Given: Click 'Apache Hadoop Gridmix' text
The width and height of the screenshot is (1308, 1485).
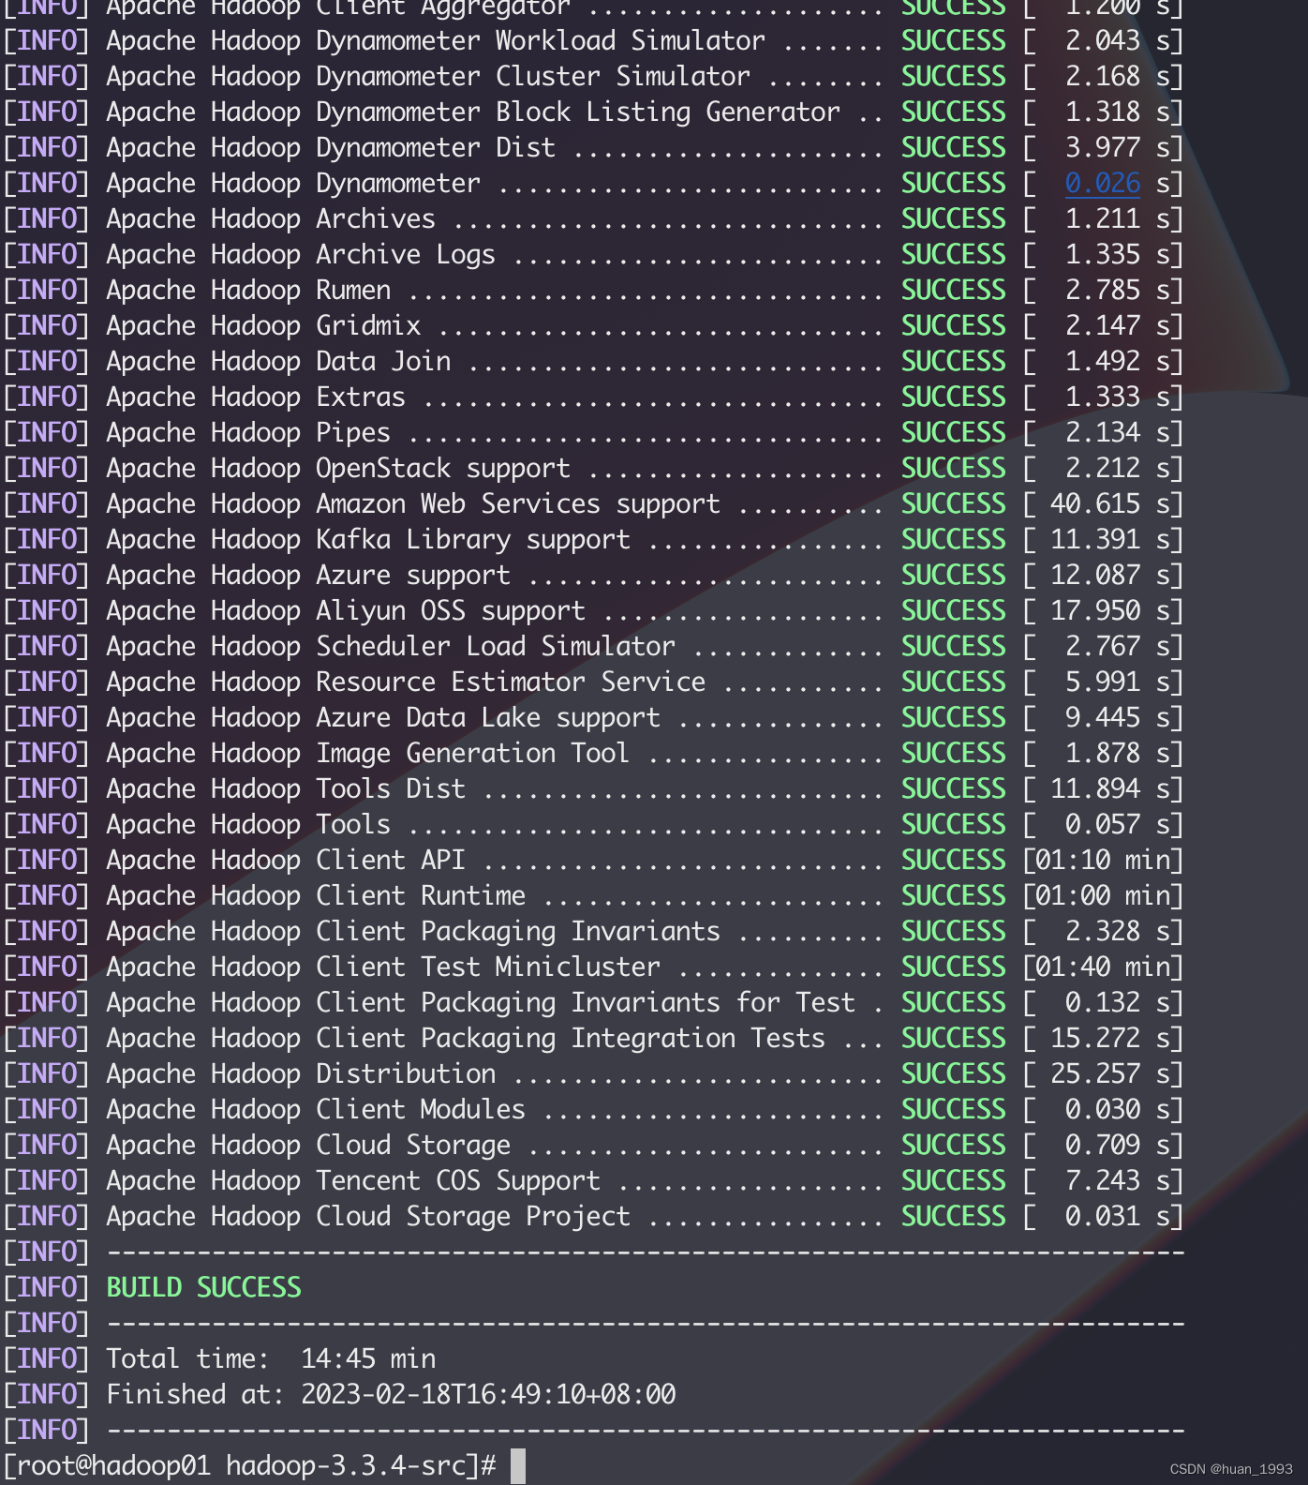Looking at the screenshot, I should click(263, 325).
